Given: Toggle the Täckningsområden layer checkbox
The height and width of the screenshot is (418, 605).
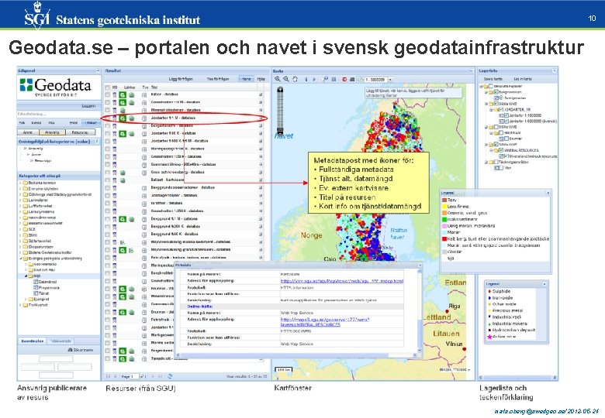Looking at the screenshot, I should pos(496,162).
